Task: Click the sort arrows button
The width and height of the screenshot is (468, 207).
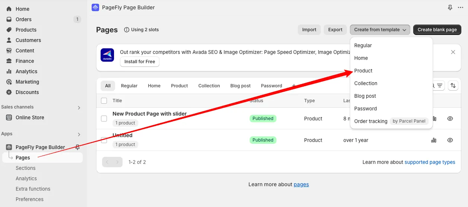Action: (453, 85)
